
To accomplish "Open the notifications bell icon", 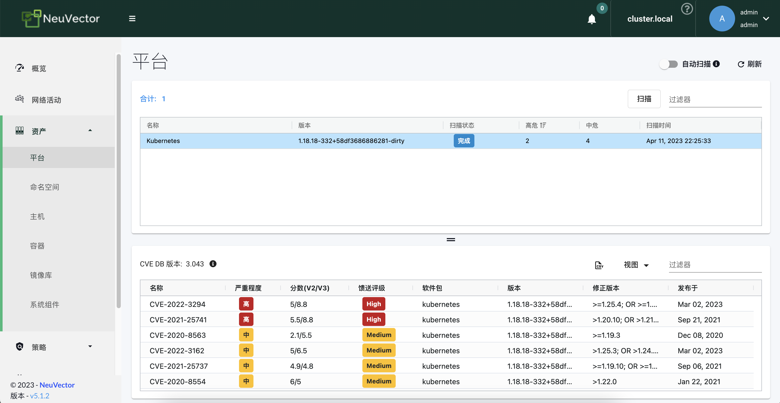I will point(591,19).
